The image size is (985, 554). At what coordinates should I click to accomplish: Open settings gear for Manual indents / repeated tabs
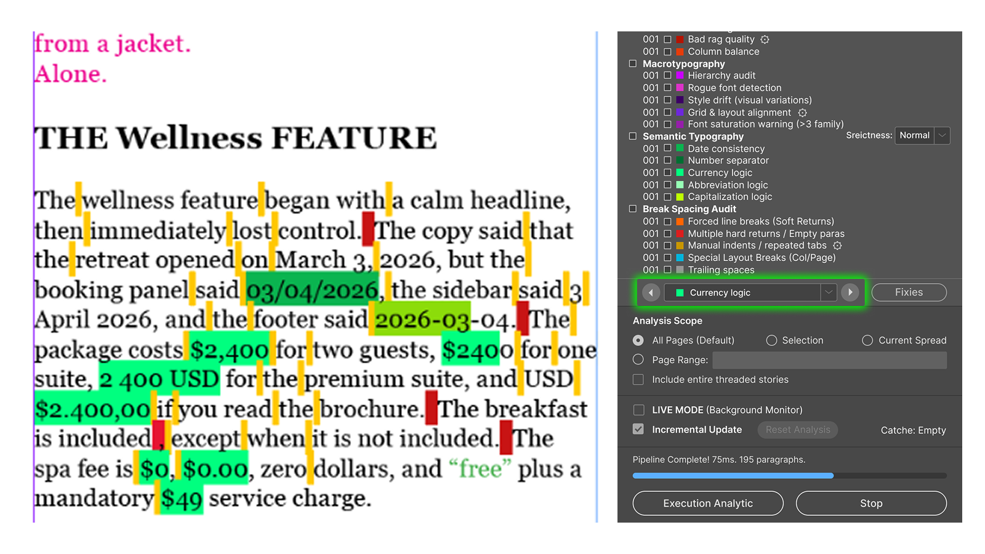click(837, 246)
